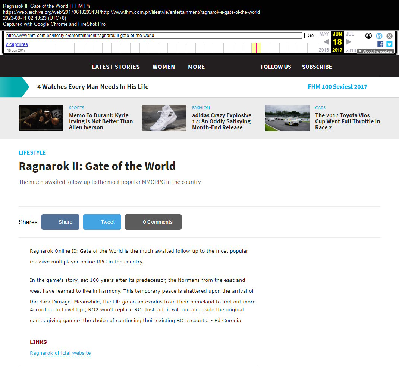
Task: Share this capture on Facebook icon
Action: point(380,44)
